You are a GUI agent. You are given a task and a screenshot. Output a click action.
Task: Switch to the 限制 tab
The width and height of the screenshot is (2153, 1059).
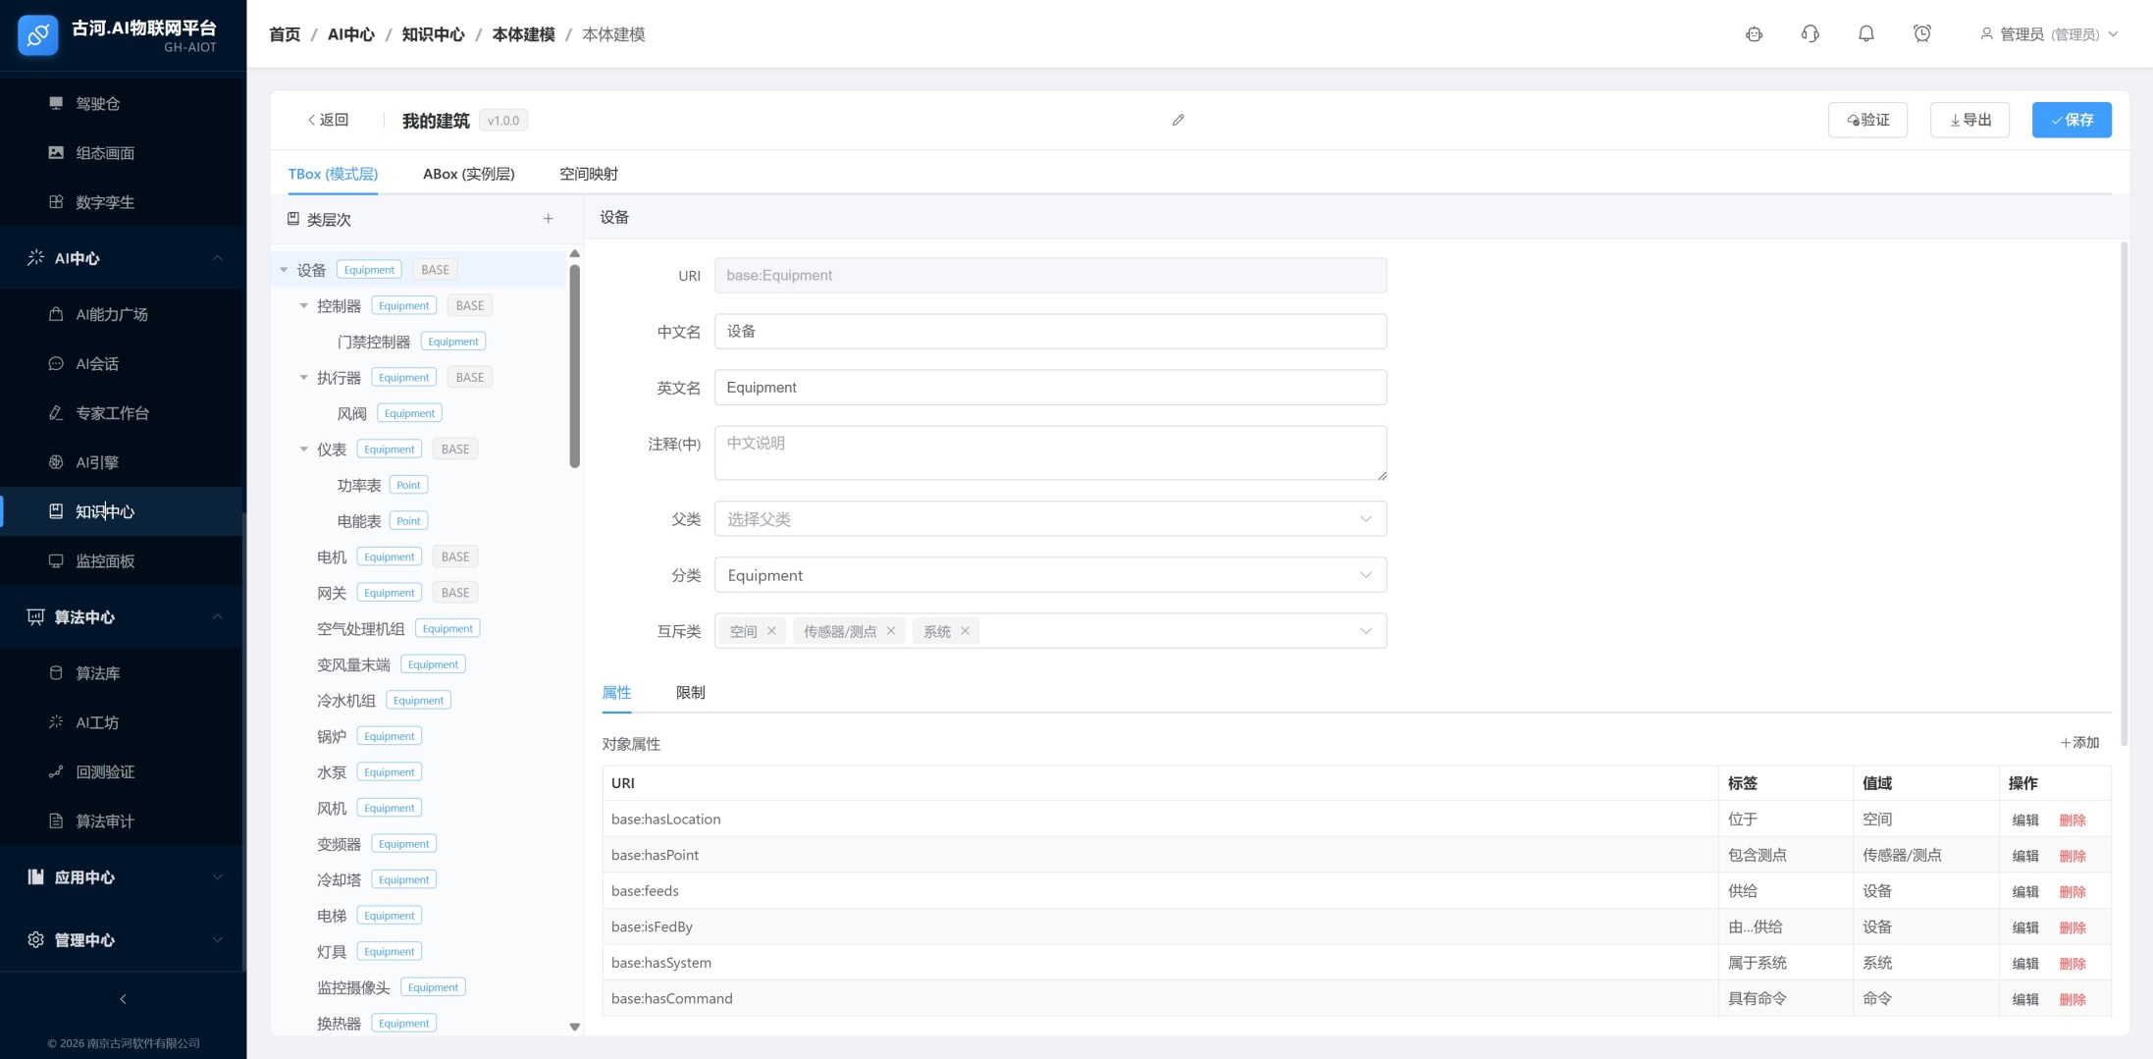point(690,693)
